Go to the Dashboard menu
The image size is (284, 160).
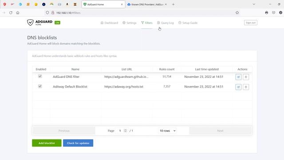click(x=109, y=23)
